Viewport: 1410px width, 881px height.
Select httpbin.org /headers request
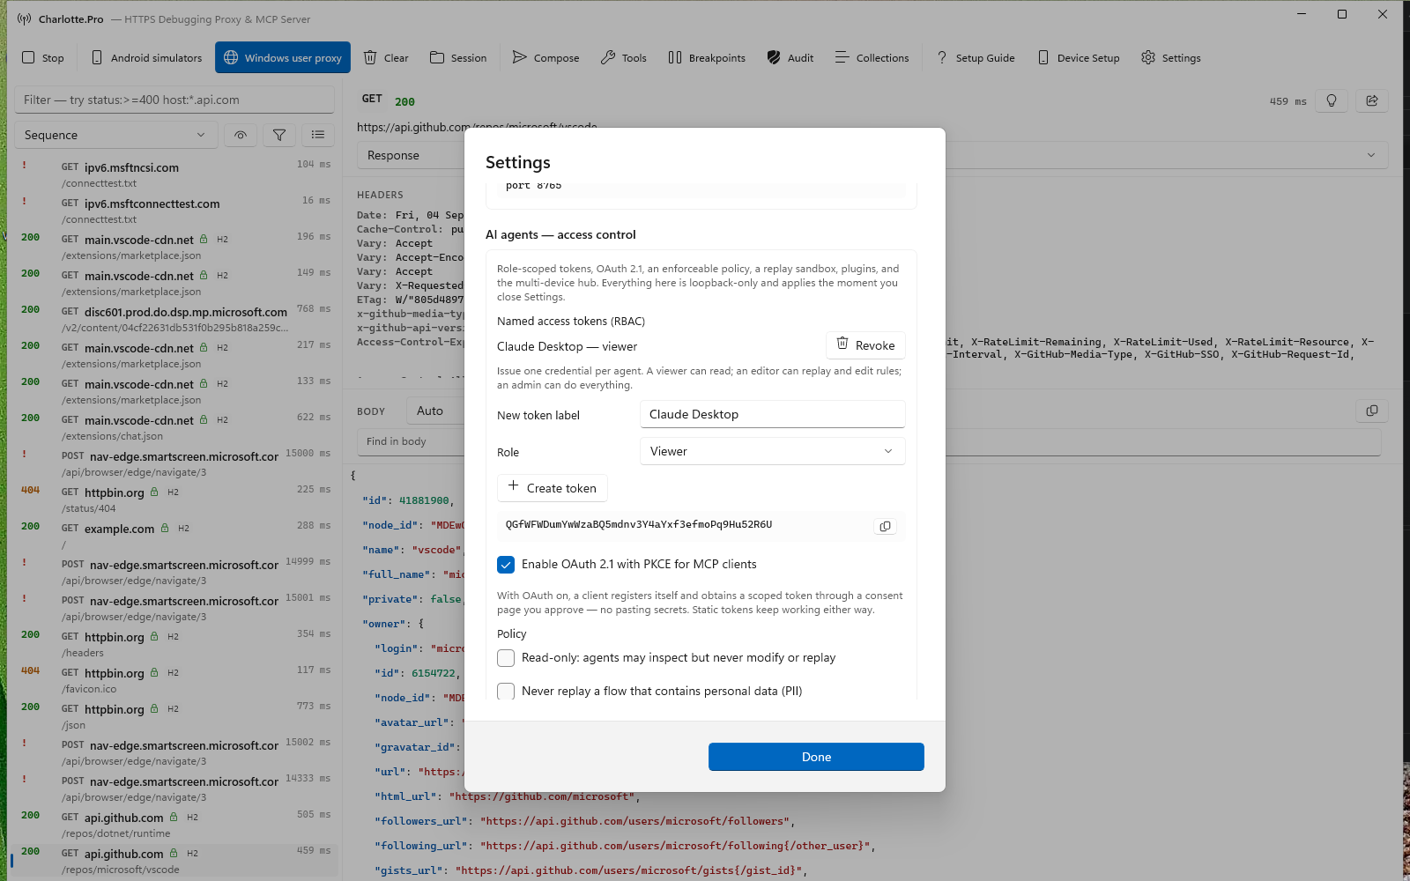coord(174,644)
